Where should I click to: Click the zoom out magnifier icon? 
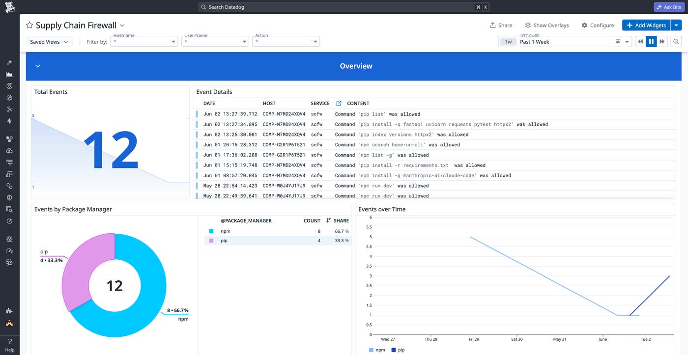pyautogui.click(x=677, y=42)
